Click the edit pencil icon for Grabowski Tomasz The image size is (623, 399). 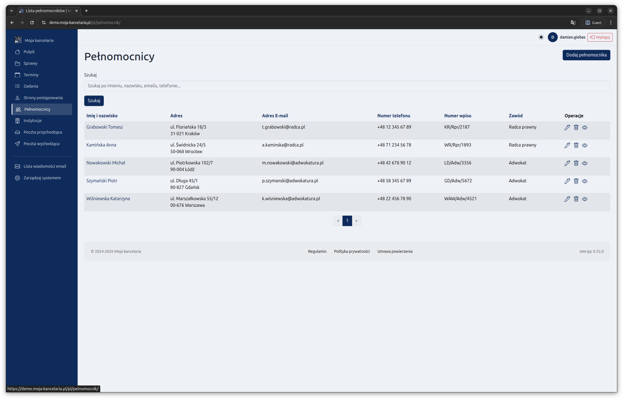click(x=567, y=127)
